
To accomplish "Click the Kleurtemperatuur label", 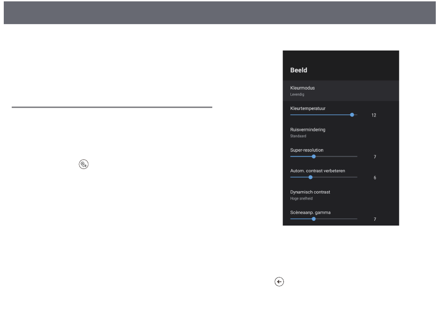I will 307,109.
